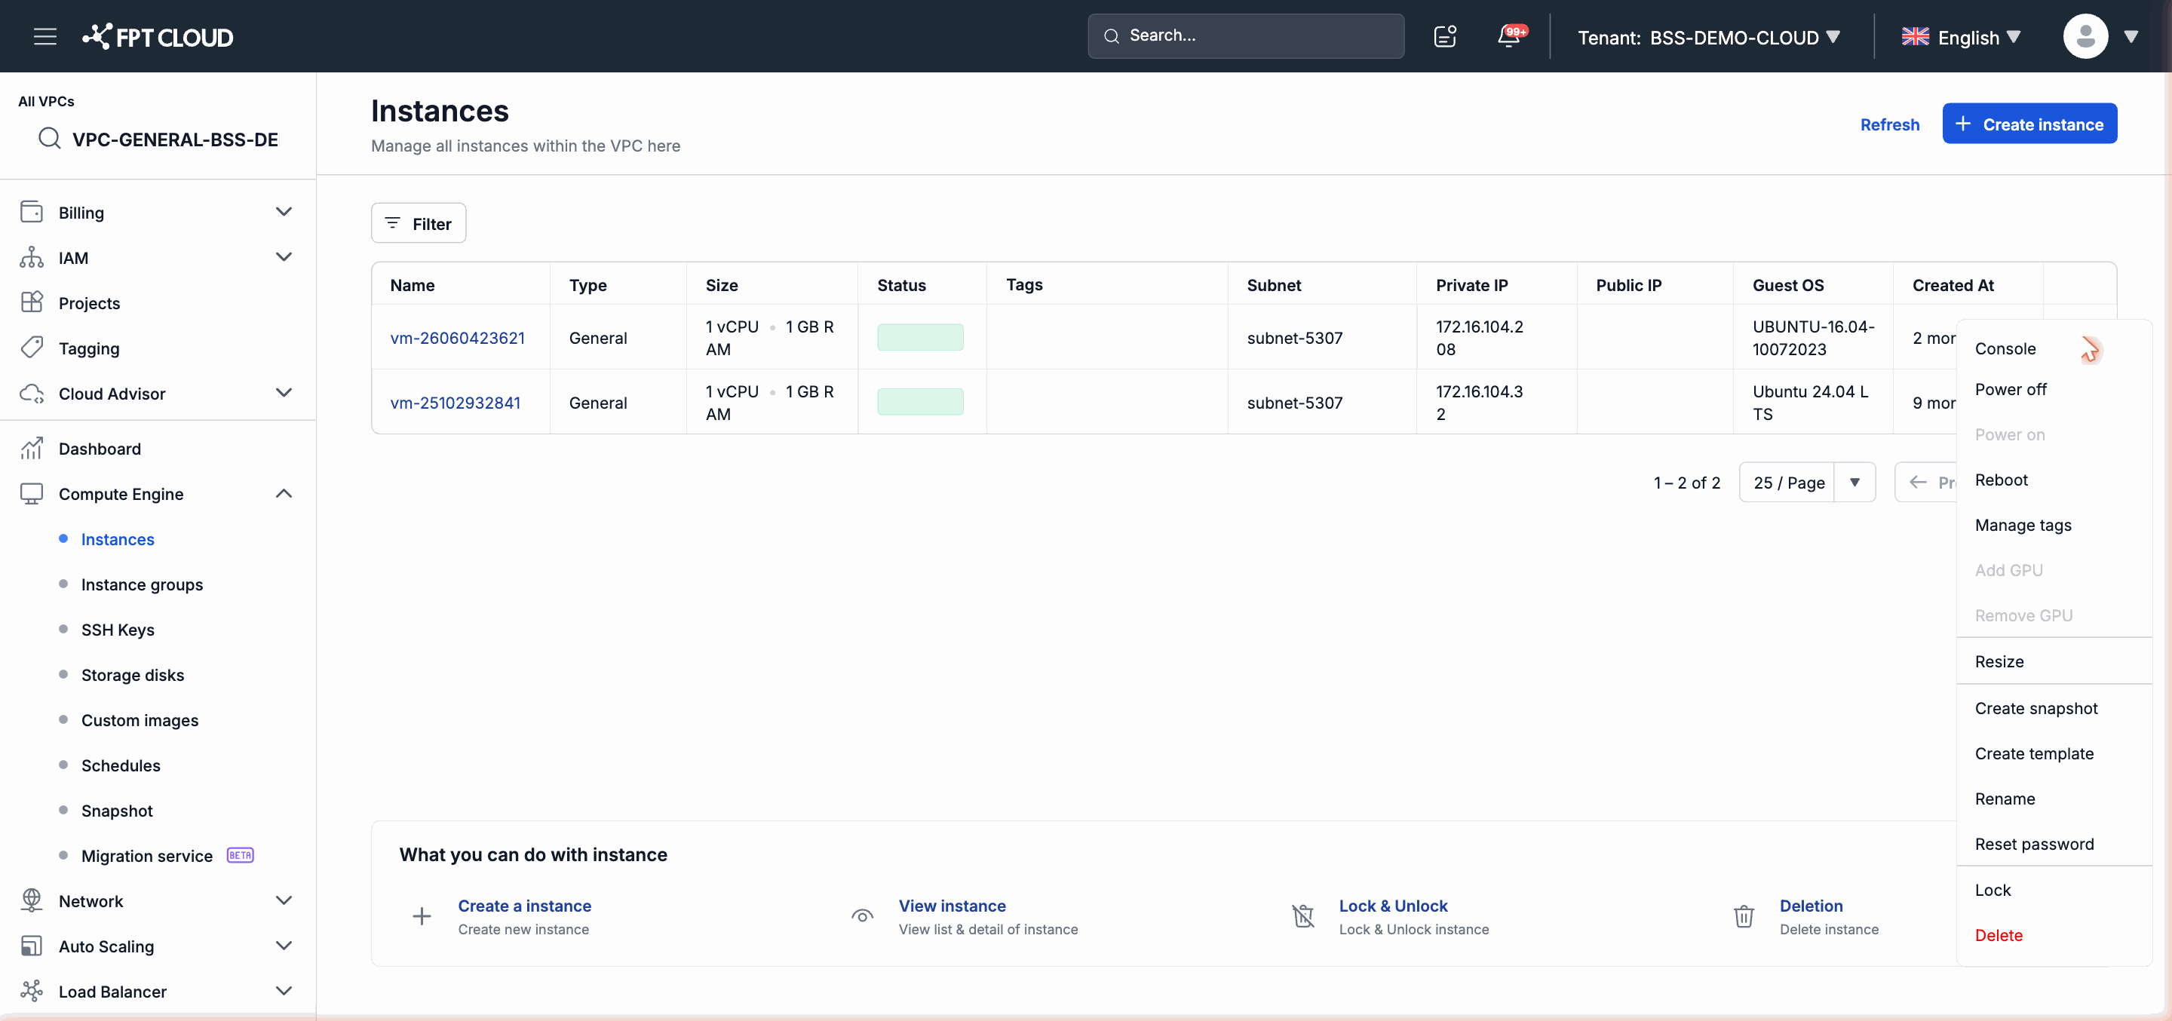
Task: Select Power off in the context menu
Action: point(2010,388)
